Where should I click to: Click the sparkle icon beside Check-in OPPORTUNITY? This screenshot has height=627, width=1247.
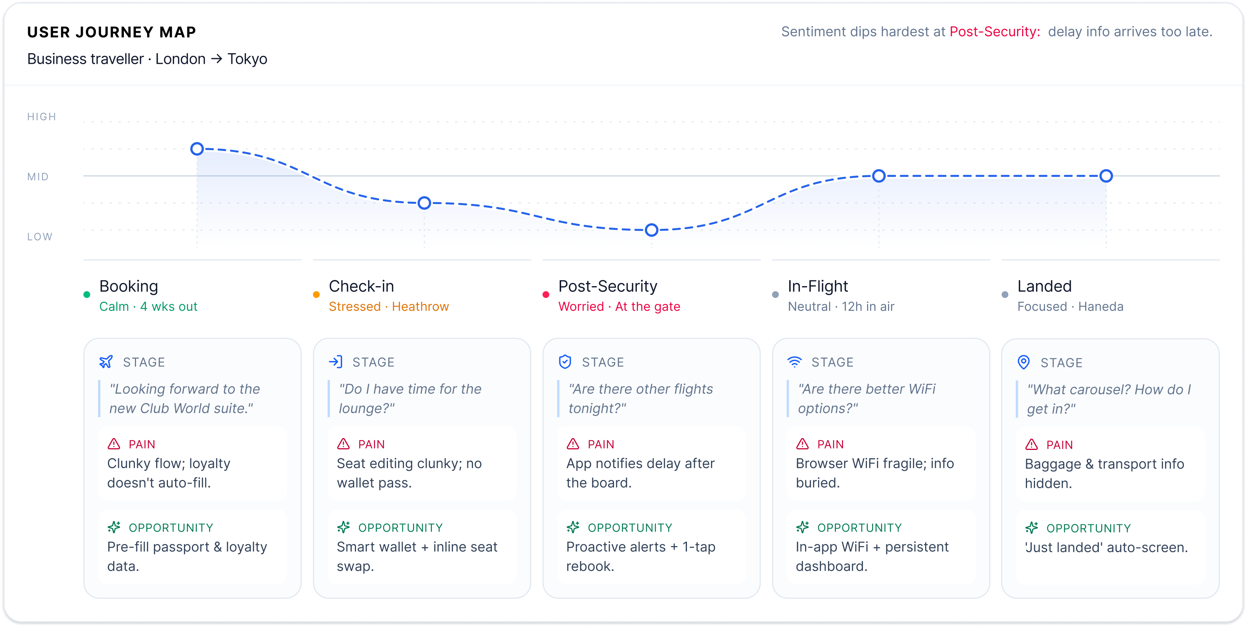point(343,527)
